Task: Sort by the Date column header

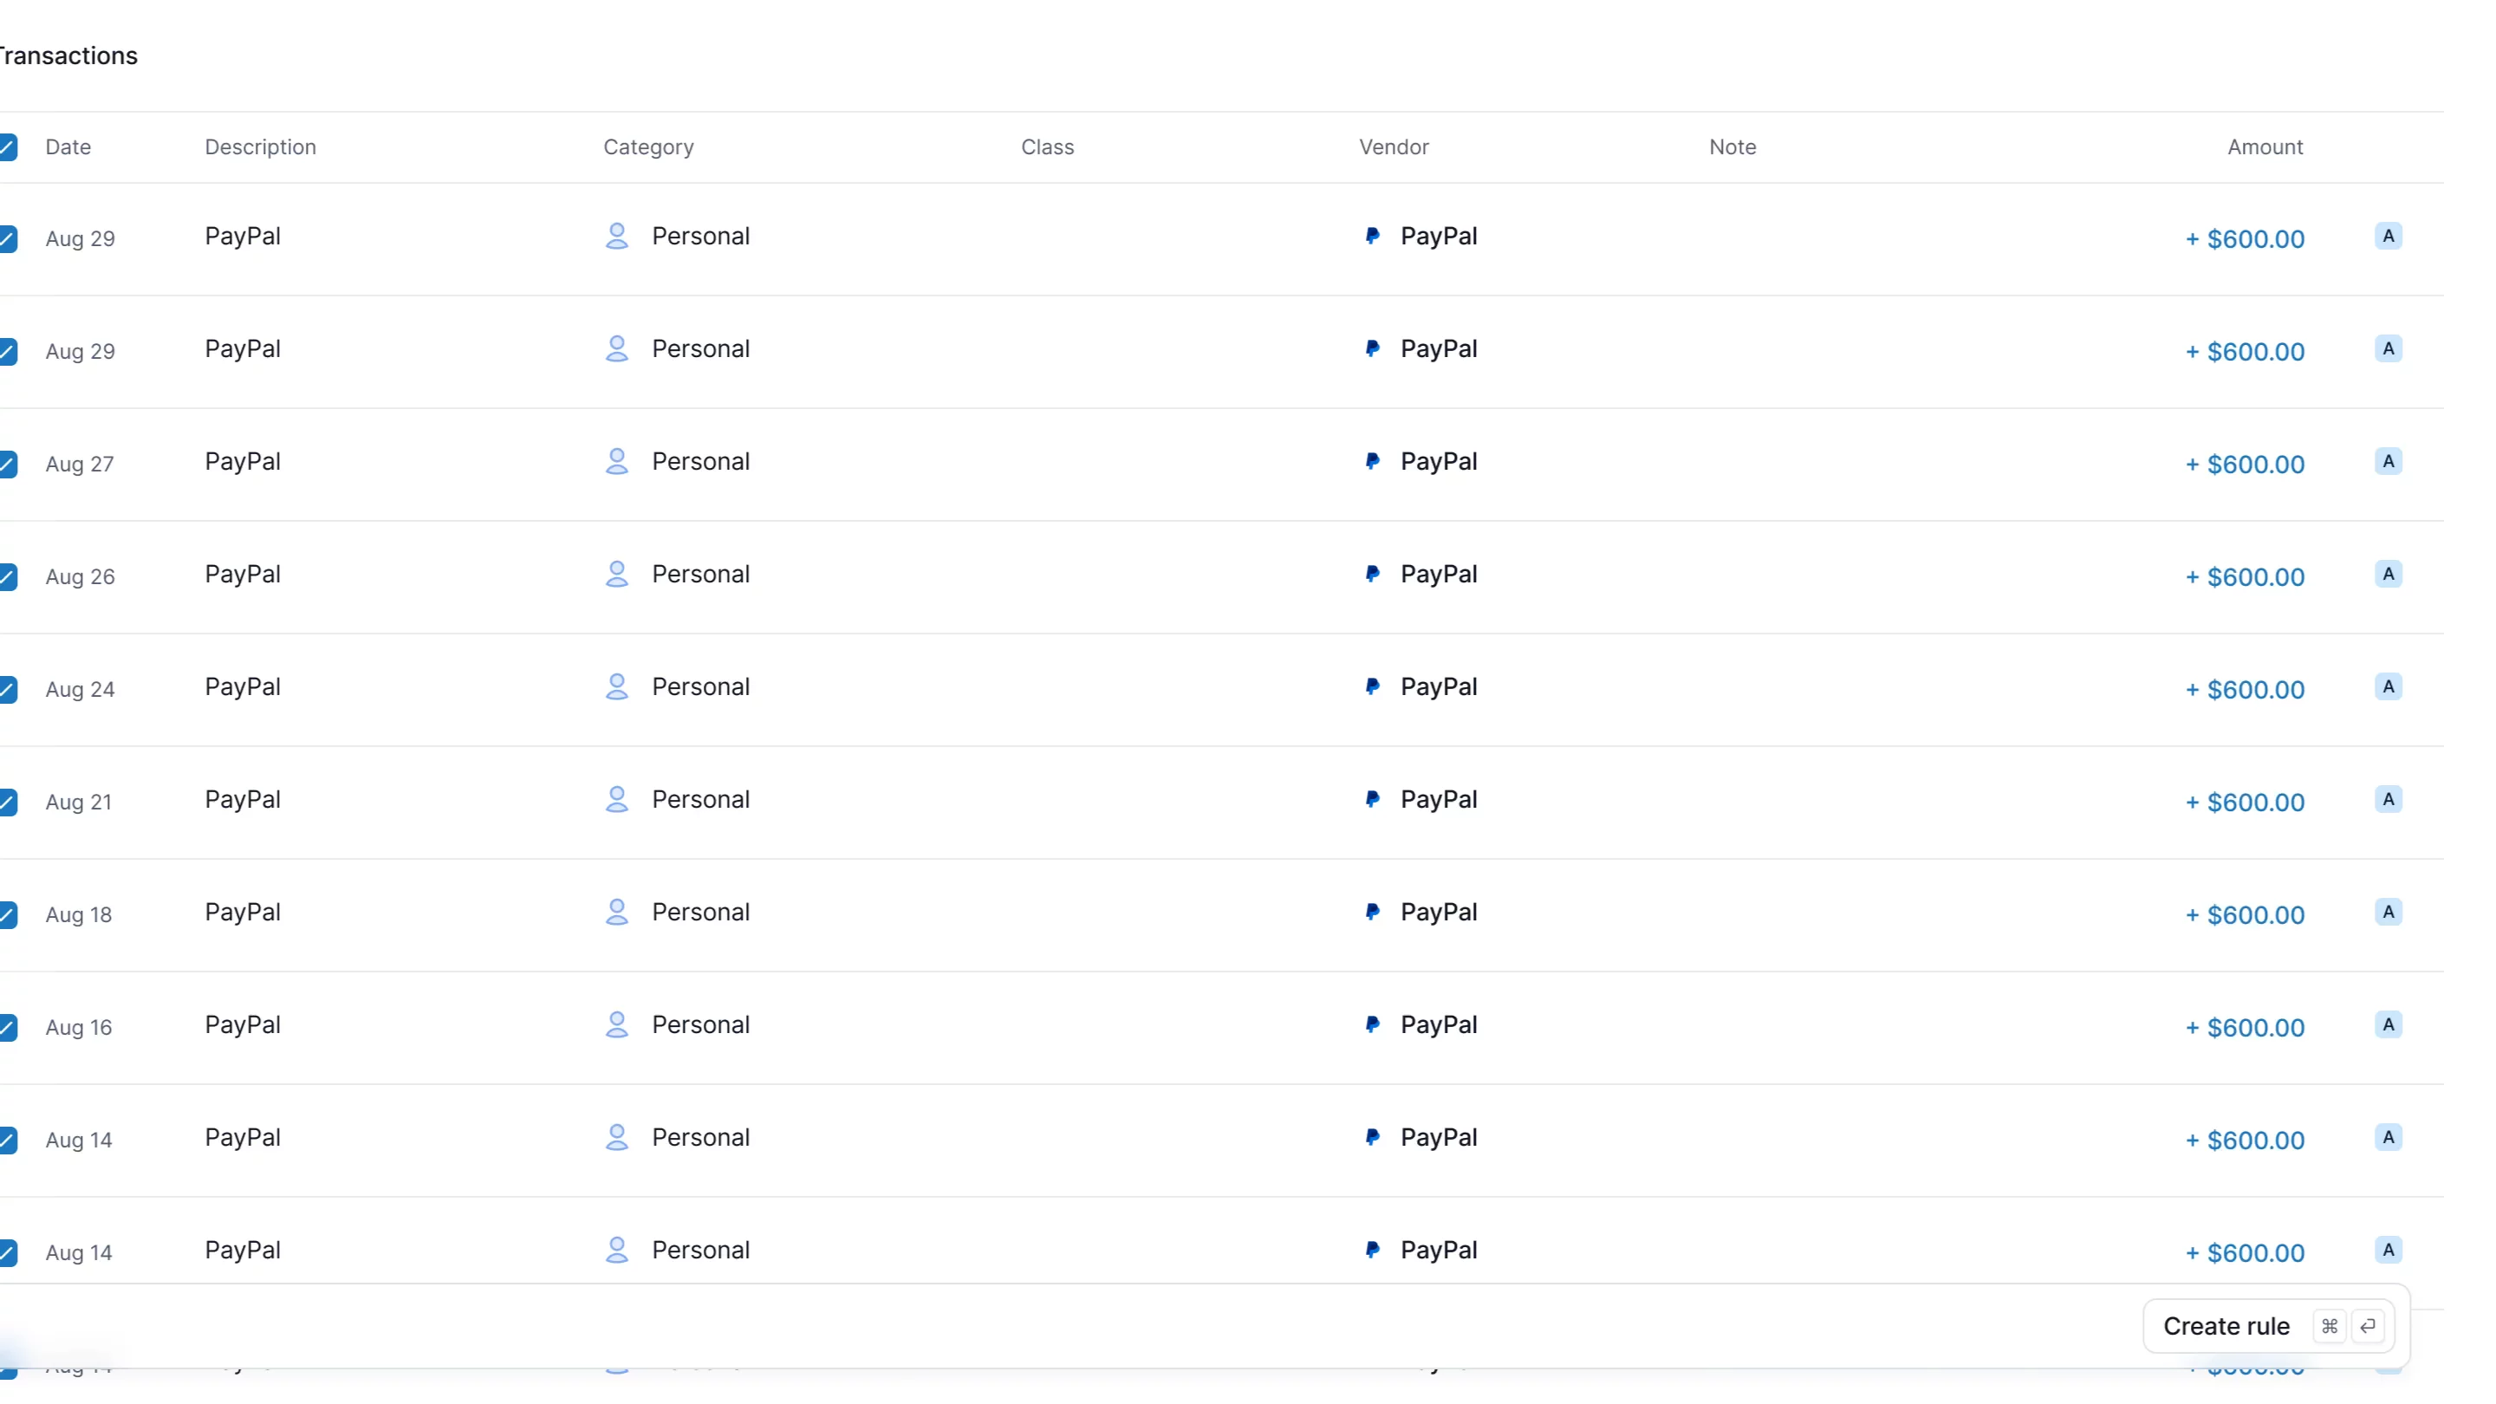Action: coord(68,147)
